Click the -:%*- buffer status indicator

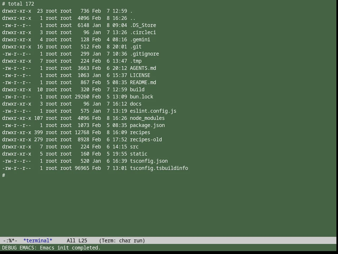(10, 241)
